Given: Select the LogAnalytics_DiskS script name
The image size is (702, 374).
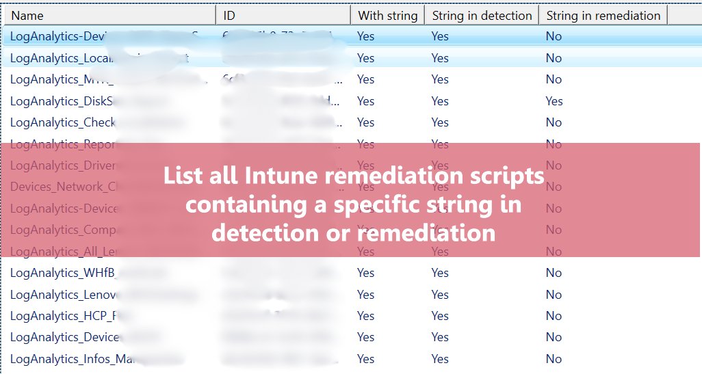Looking at the screenshot, I should pyautogui.click(x=62, y=101).
